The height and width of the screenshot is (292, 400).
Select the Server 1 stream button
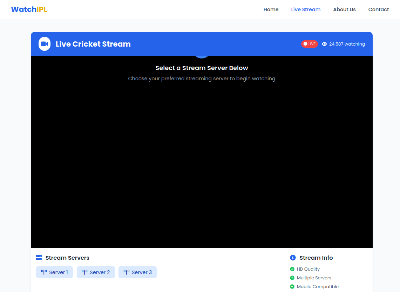point(54,272)
